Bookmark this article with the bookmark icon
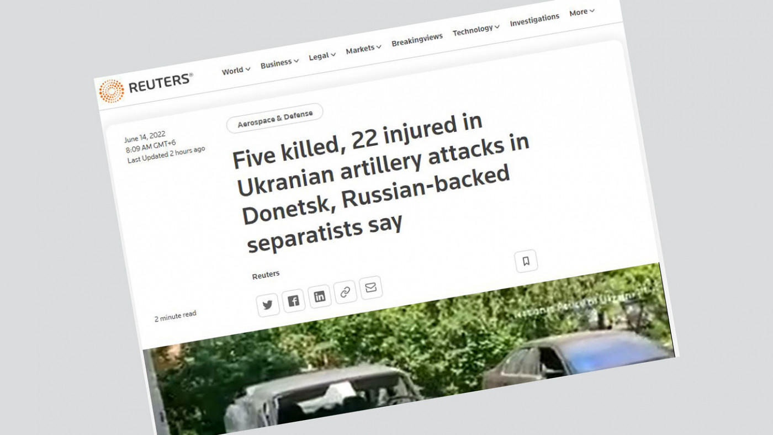The image size is (773, 435). point(526,261)
